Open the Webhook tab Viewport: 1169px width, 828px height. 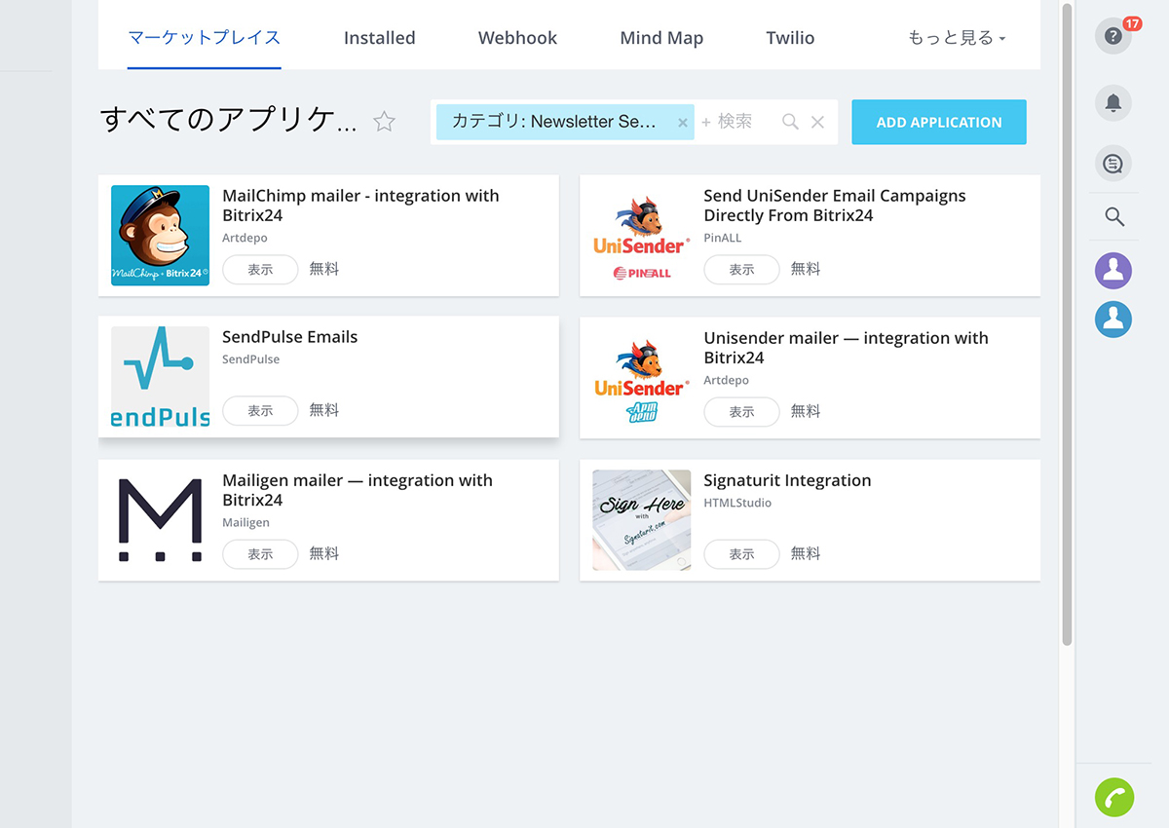(517, 38)
